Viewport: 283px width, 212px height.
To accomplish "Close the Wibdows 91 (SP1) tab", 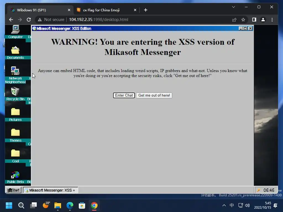I will tap(69, 10).
